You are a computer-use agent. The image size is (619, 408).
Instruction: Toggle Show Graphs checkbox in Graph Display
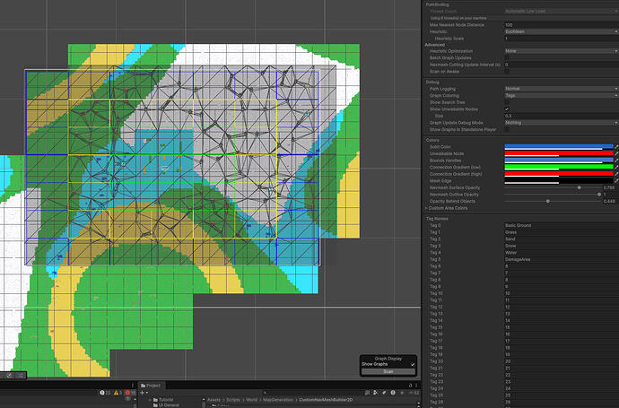click(x=412, y=364)
